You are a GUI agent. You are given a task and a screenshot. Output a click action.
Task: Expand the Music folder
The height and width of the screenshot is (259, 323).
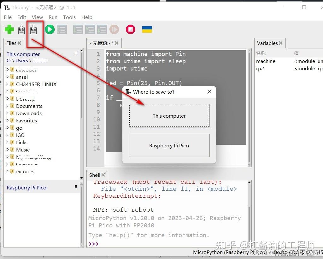(8, 149)
